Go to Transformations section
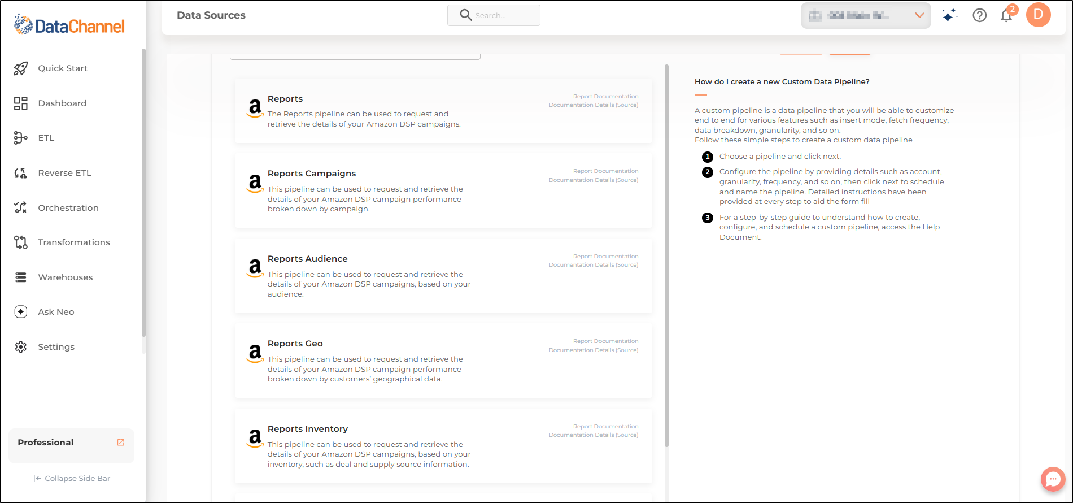Viewport: 1073px width, 503px height. coord(74,242)
